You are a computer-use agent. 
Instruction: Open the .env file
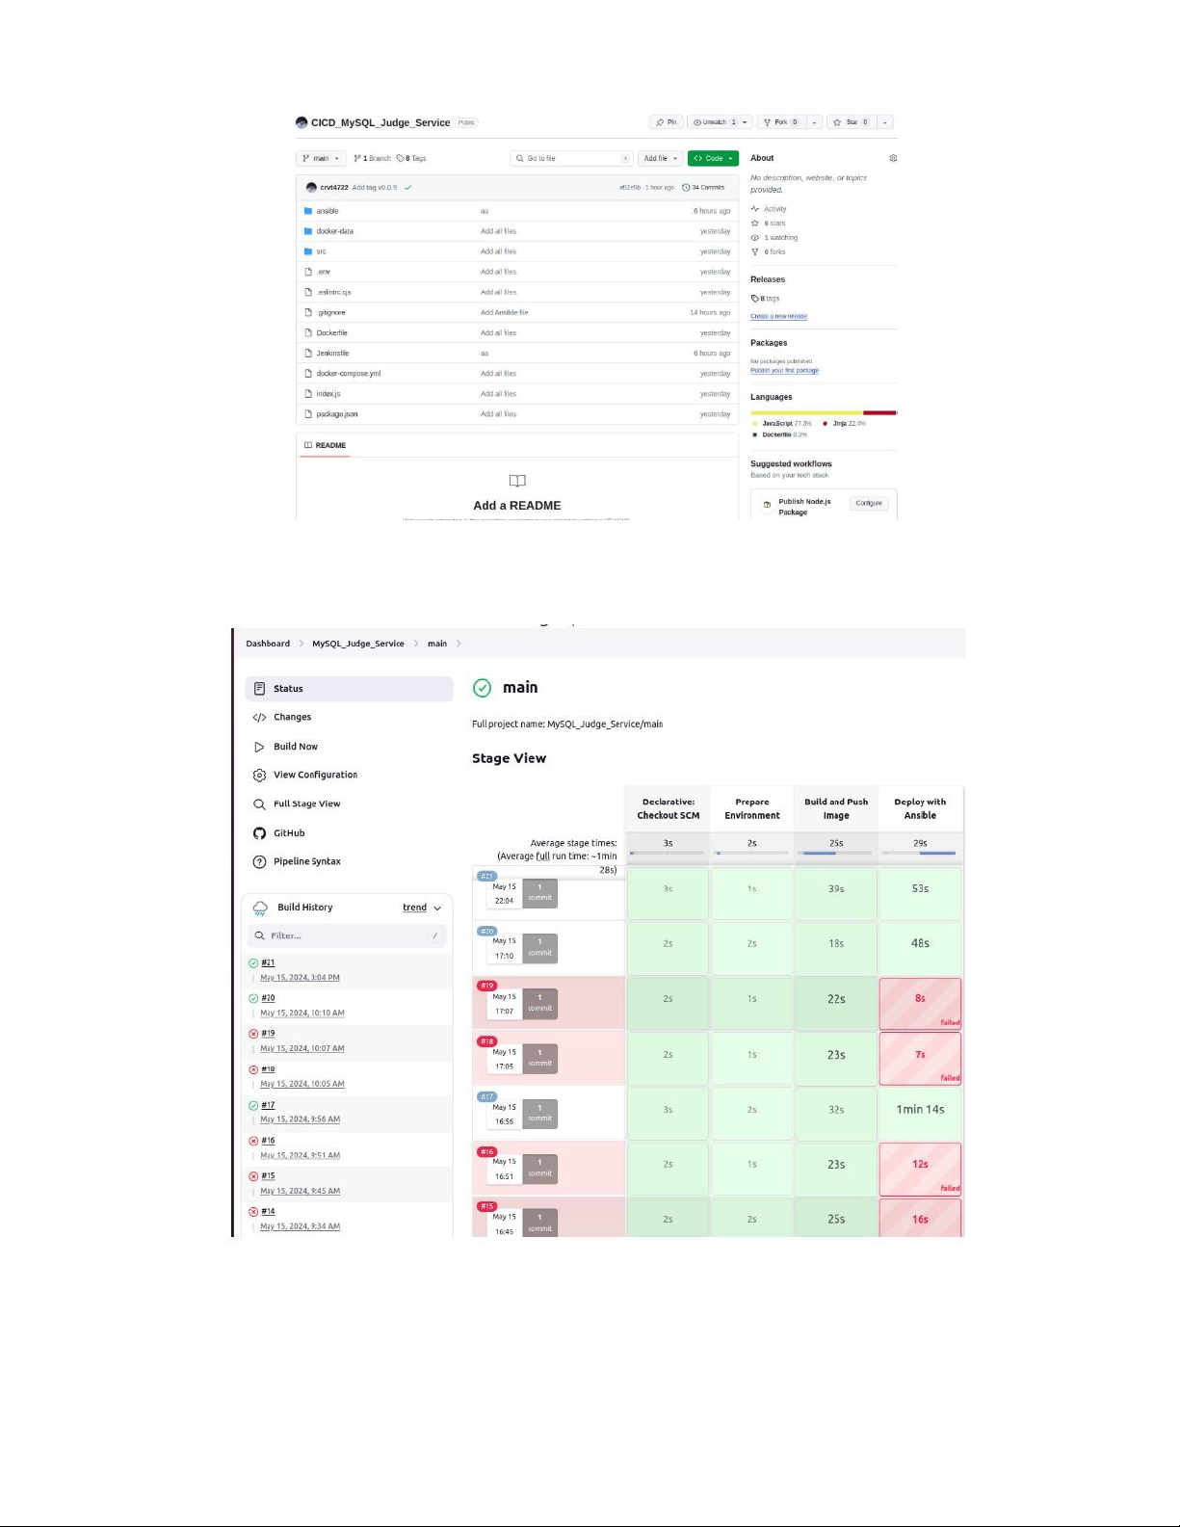click(x=323, y=272)
